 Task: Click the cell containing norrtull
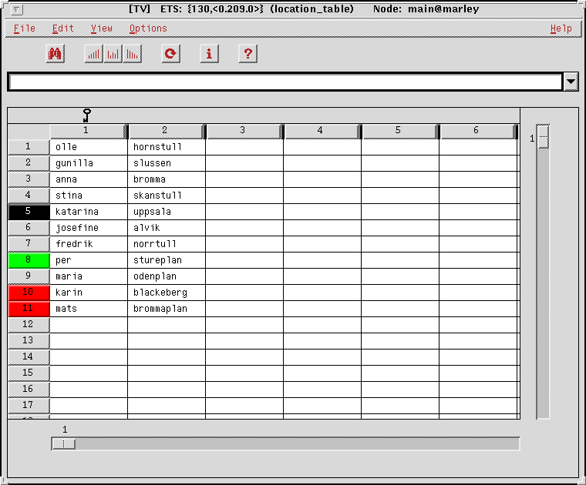(167, 244)
